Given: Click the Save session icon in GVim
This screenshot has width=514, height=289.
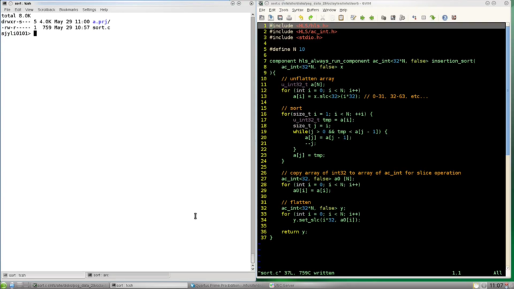Looking at the screenshot, I should [393, 17].
